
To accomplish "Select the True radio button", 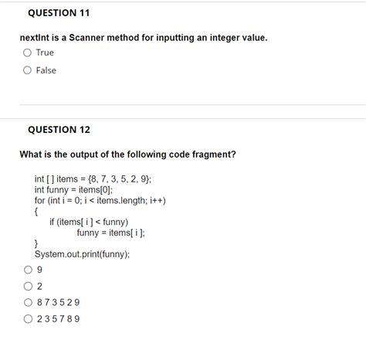I will pyautogui.click(x=27, y=53).
